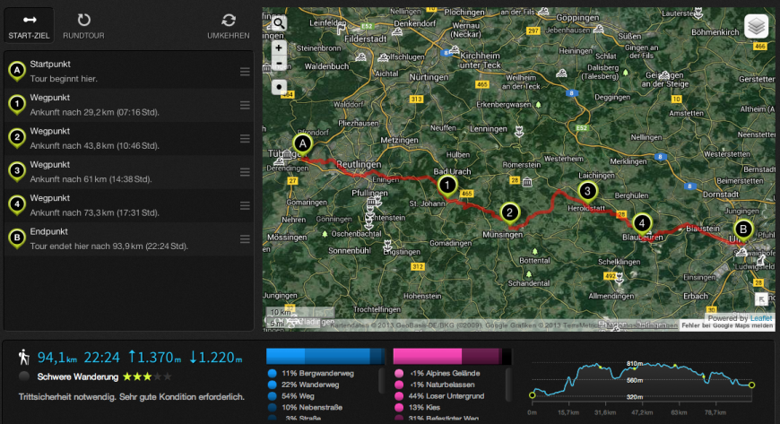The height and width of the screenshot is (424, 780).
Task: Click waypoint marker 4 at Blaubeuren
Action: (642, 224)
